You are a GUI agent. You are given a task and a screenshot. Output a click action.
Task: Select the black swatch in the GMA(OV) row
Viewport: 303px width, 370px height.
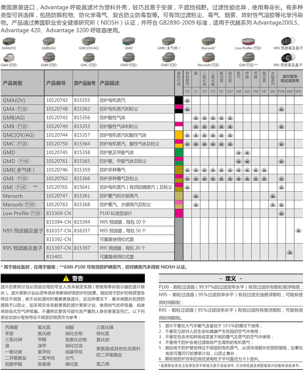[179, 100]
